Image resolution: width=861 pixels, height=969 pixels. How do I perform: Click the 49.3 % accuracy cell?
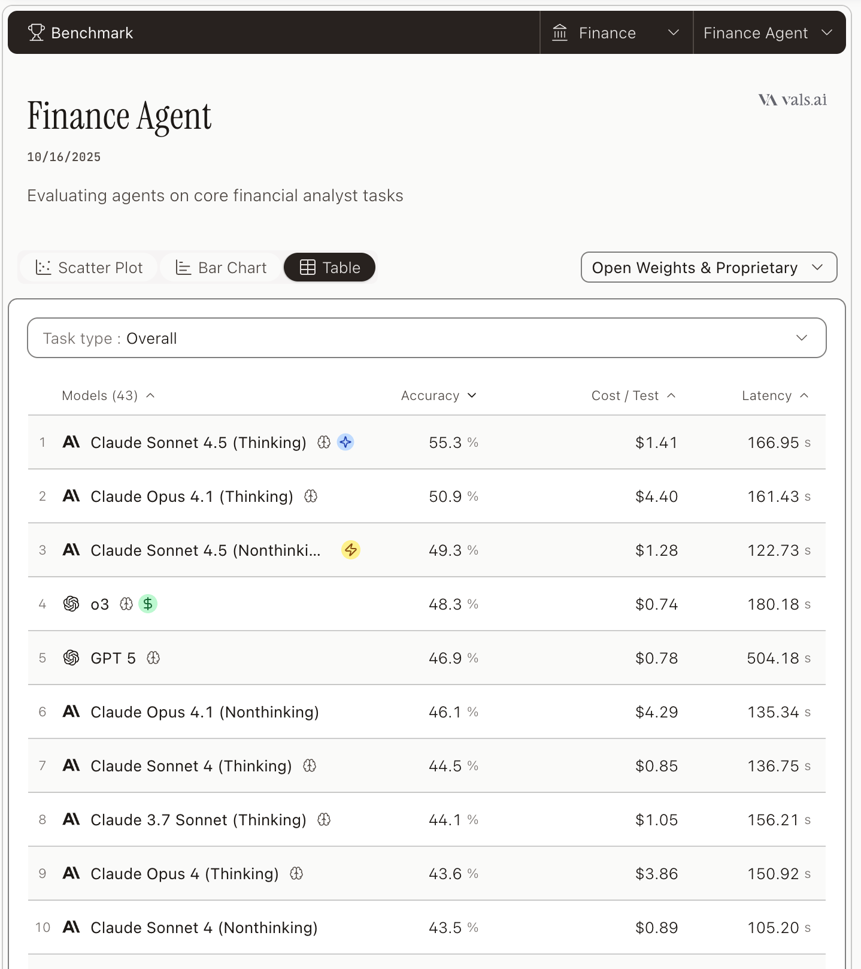click(453, 550)
